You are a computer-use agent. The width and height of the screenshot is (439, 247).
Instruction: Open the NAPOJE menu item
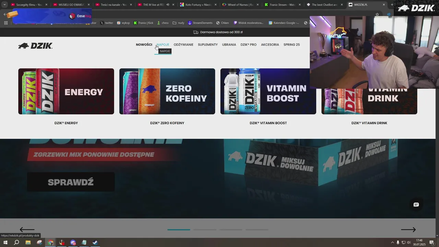click(x=163, y=45)
